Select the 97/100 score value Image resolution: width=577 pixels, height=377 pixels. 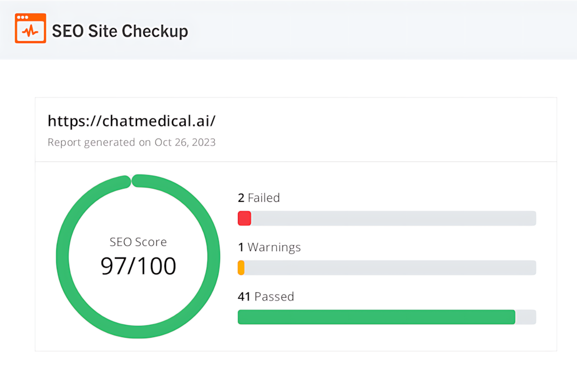(138, 266)
